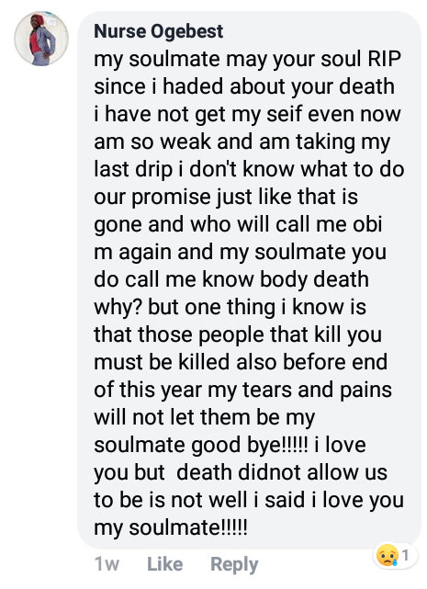Select the line 'why? but one thing i know is'
This screenshot has height=589, width=427.
click(230, 308)
